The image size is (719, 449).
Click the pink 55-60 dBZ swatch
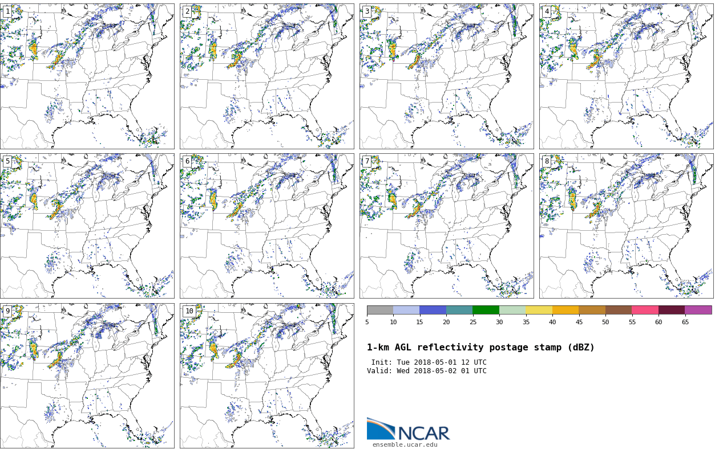(645, 310)
